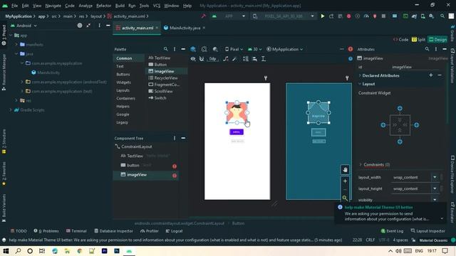Open the Refactor menu

coord(103,6)
